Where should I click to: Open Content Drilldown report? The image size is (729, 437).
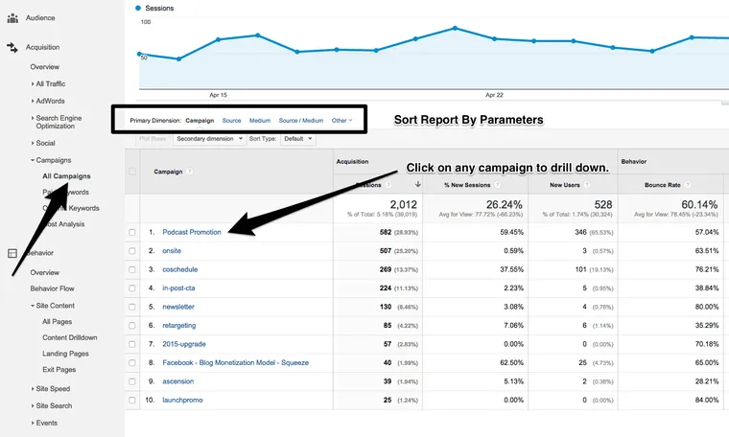70,337
